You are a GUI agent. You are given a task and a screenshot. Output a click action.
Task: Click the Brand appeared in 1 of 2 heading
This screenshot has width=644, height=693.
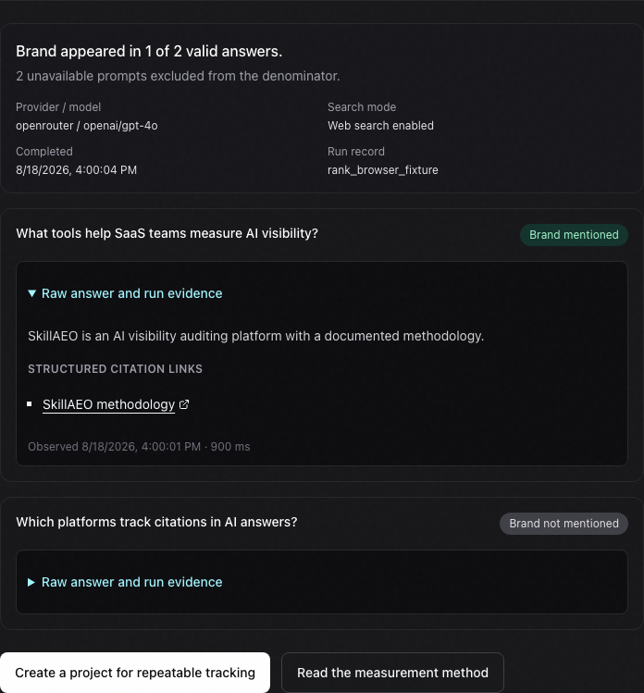(149, 51)
